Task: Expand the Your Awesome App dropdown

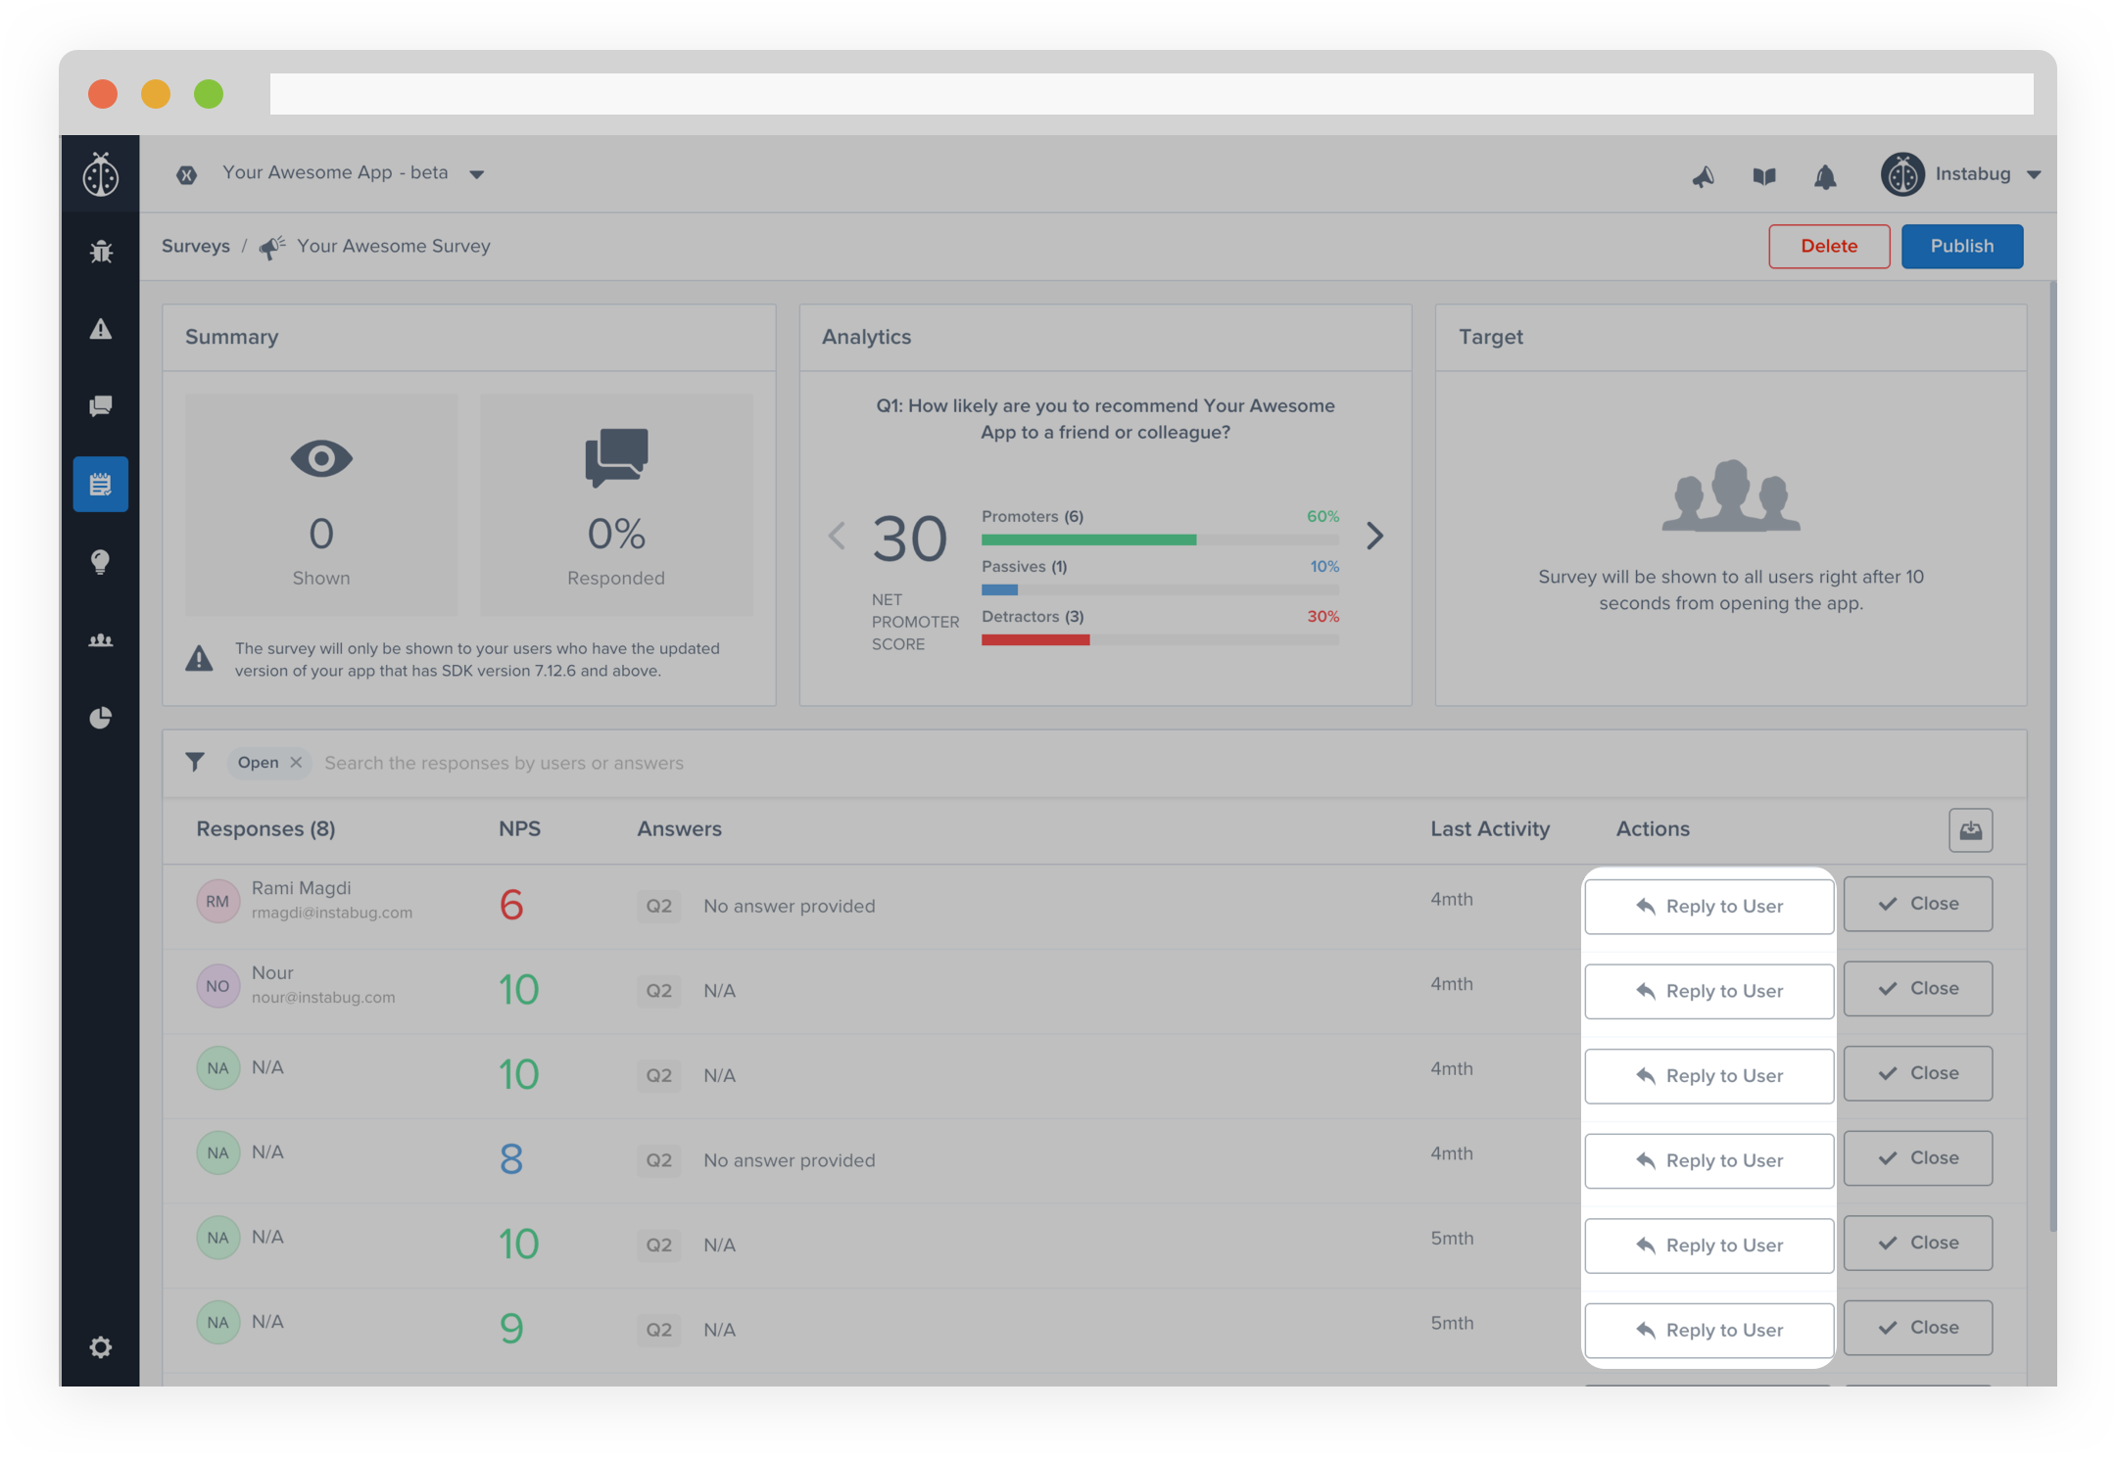Action: [x=476, y=174]
